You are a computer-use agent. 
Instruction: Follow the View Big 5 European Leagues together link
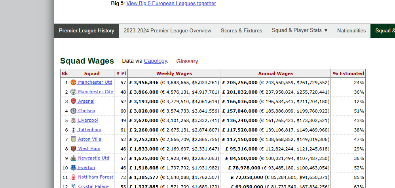click(171, 4)
